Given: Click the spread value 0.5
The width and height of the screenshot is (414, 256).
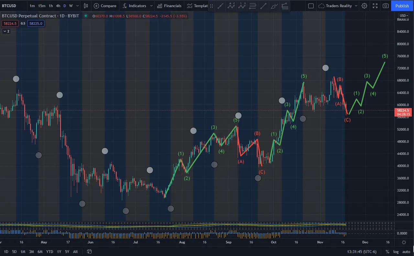Looking at the screenshot, I should [x=23, y=23].
